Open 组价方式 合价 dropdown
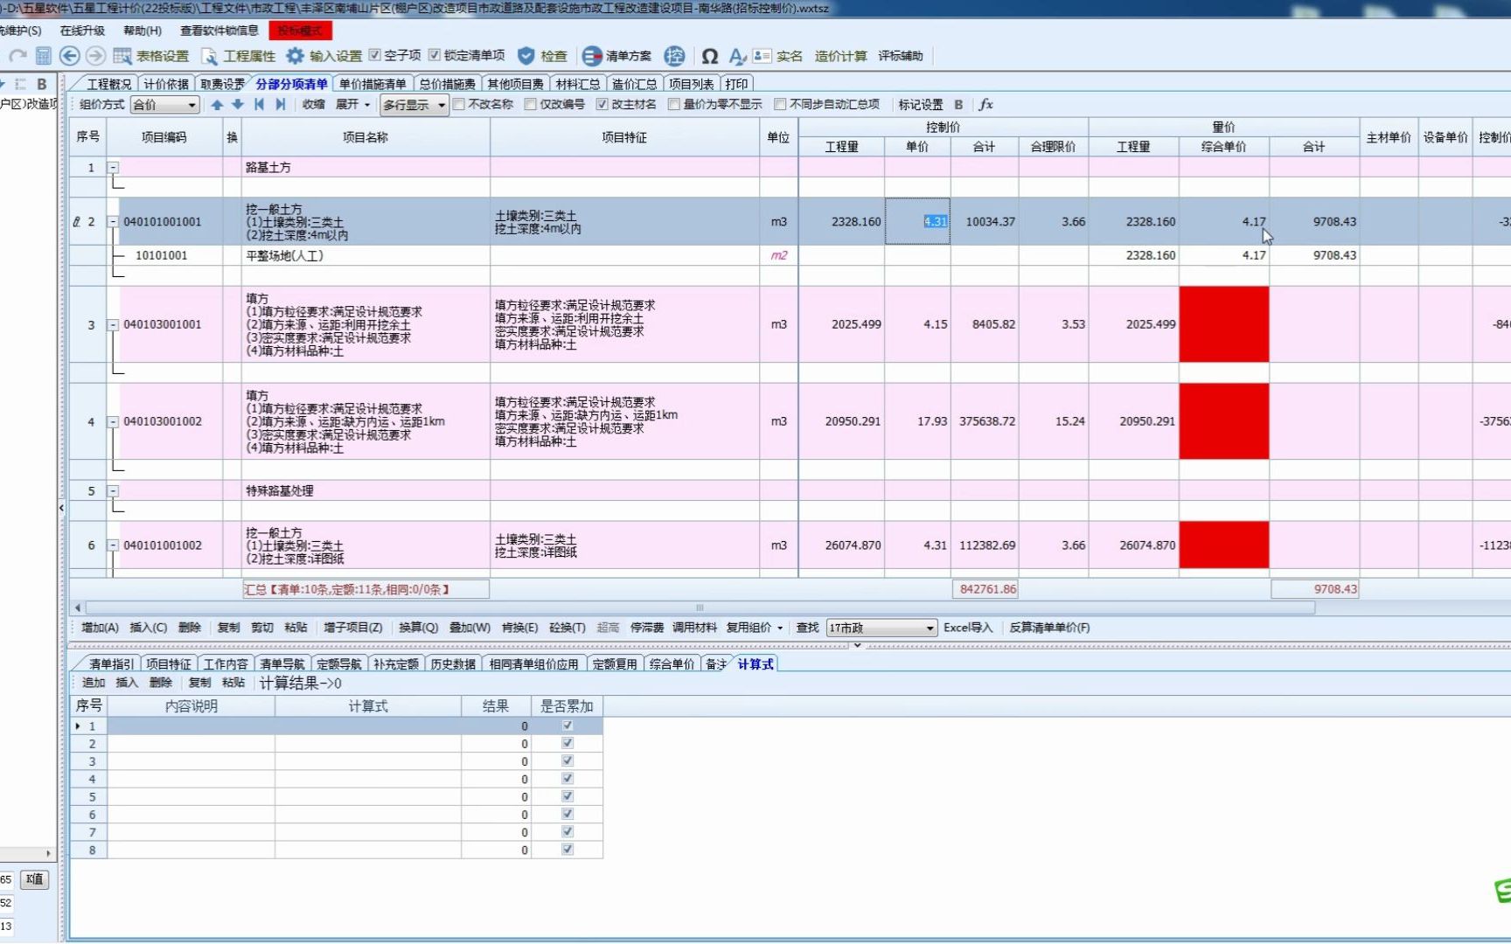Viewport: 1511px width, 944px height. [165, 105]
